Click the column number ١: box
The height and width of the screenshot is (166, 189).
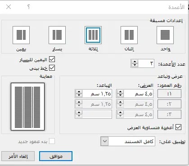coord(169,94)
